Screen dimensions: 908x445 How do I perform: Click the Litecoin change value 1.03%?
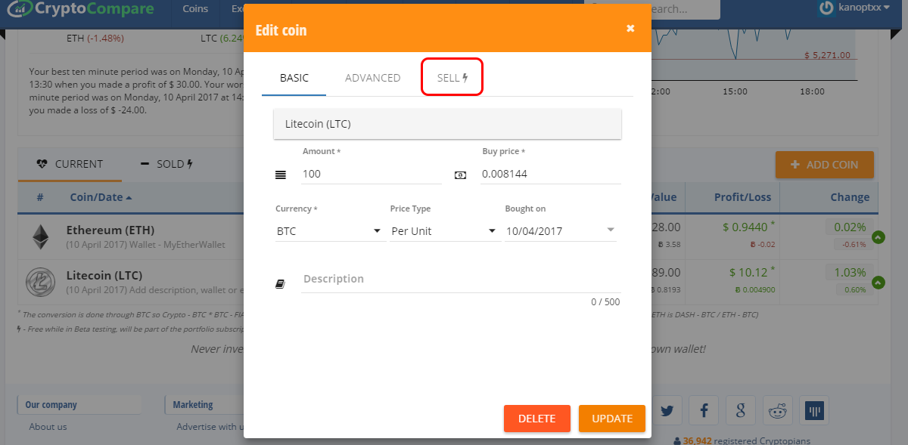point(850,273)
